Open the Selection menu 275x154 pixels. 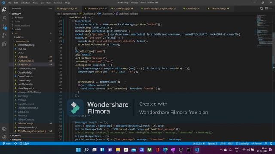25,3
